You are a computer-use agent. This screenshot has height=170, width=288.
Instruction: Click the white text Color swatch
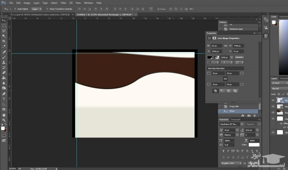tap(254, 144)
